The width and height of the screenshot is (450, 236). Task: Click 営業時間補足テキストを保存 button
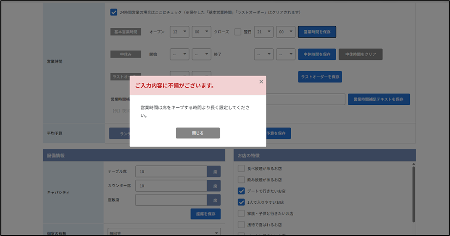pos(379,99)
